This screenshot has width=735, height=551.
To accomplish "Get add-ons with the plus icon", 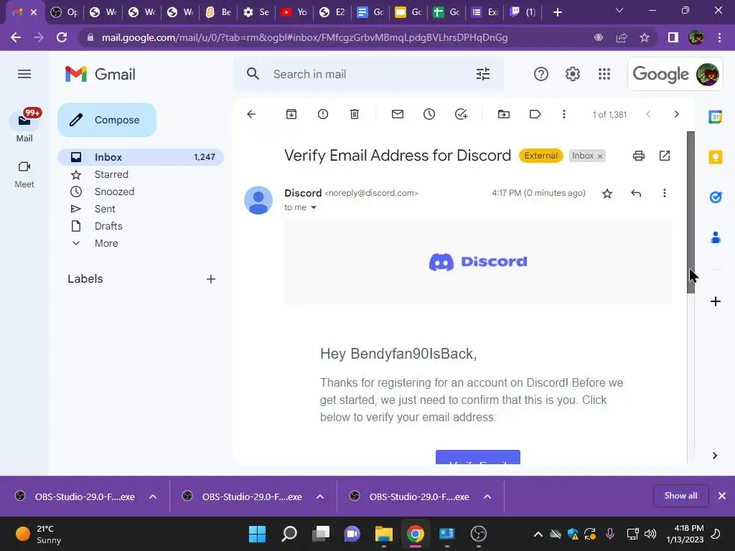I will [716, 301].
